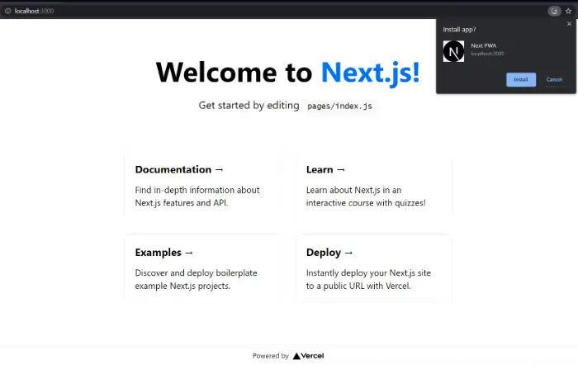The width and height of the screenshot is (578, 365).
Task: Open the Deploy card
Action: tap(374, 268)
